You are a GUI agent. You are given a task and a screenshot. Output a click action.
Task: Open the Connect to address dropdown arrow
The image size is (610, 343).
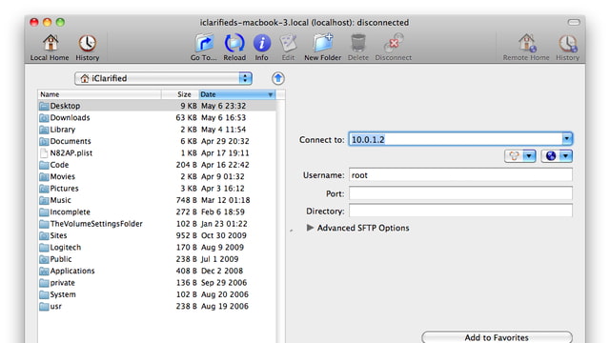click(567, 139)
